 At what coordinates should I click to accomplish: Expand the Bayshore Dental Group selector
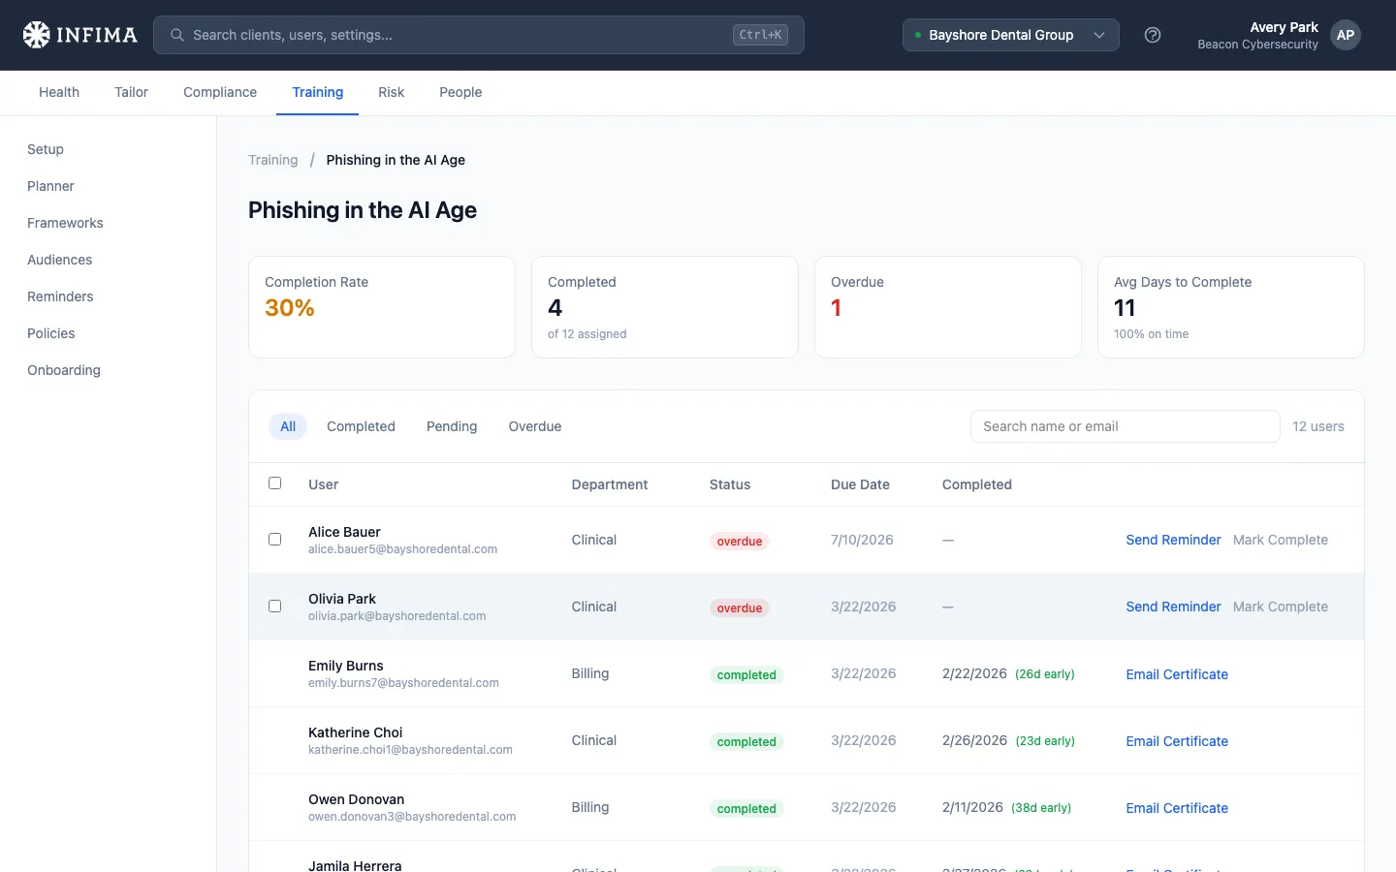[1011, 35]
